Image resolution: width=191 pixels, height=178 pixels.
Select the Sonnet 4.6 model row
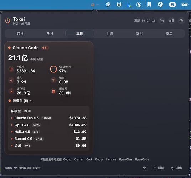tap(49, 139)
